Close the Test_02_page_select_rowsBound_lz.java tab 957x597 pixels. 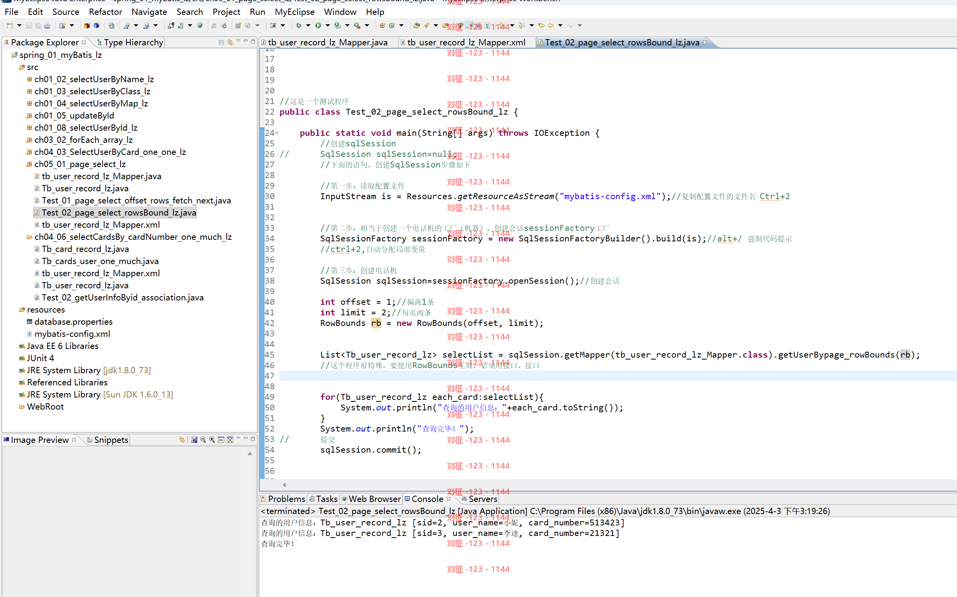pyautogui.click(x=705, y=42)
